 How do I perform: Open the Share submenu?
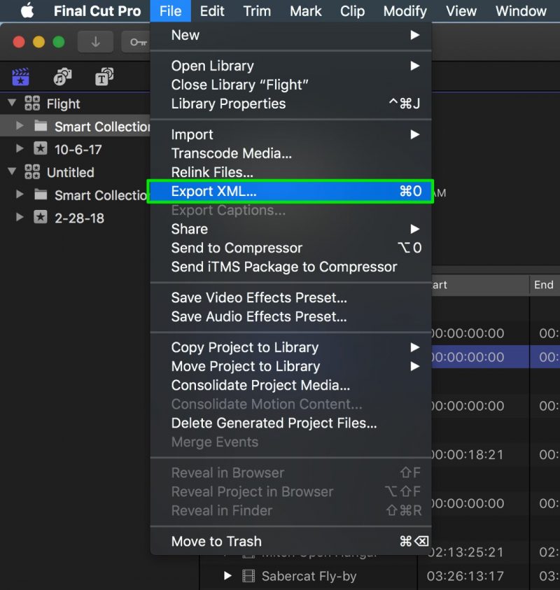[x=291, y=229]
